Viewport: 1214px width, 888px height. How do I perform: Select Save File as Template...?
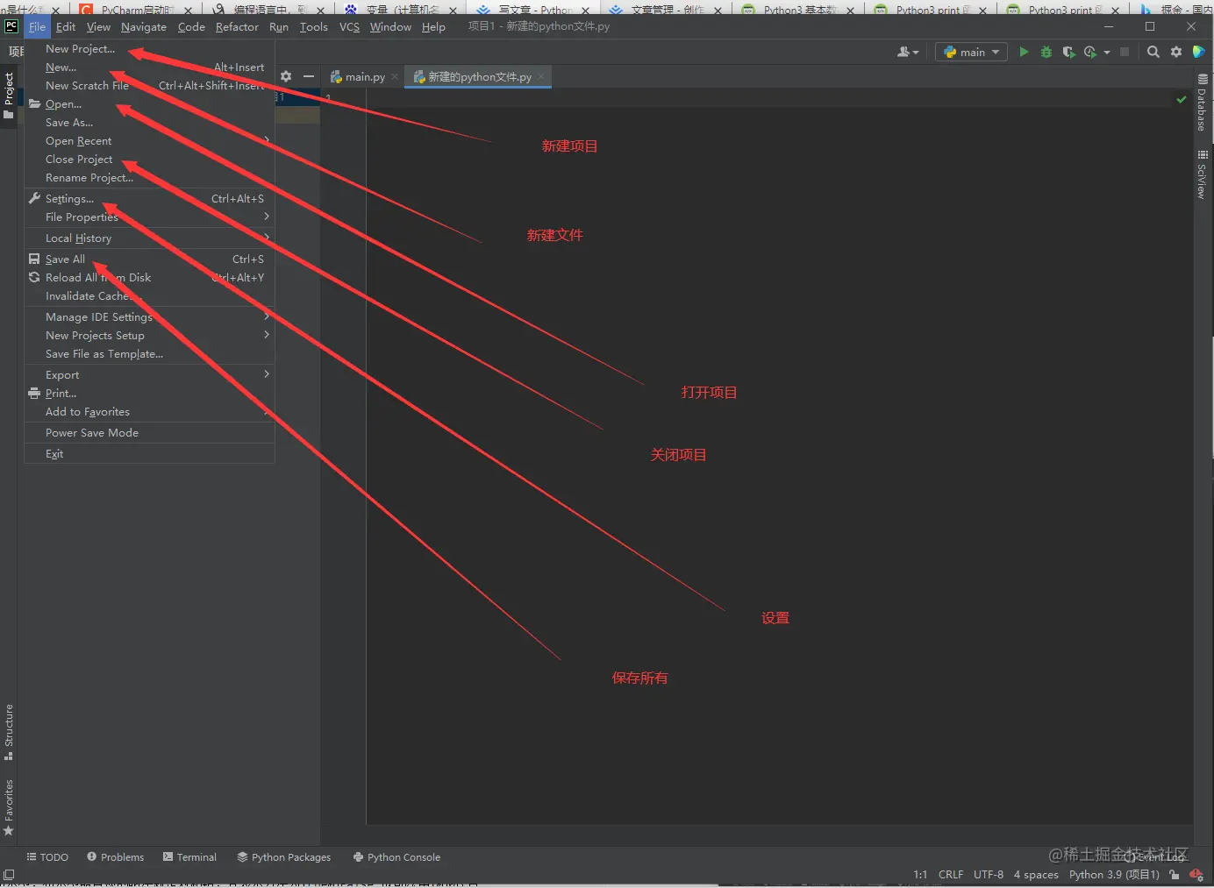[x=149, y=354]
